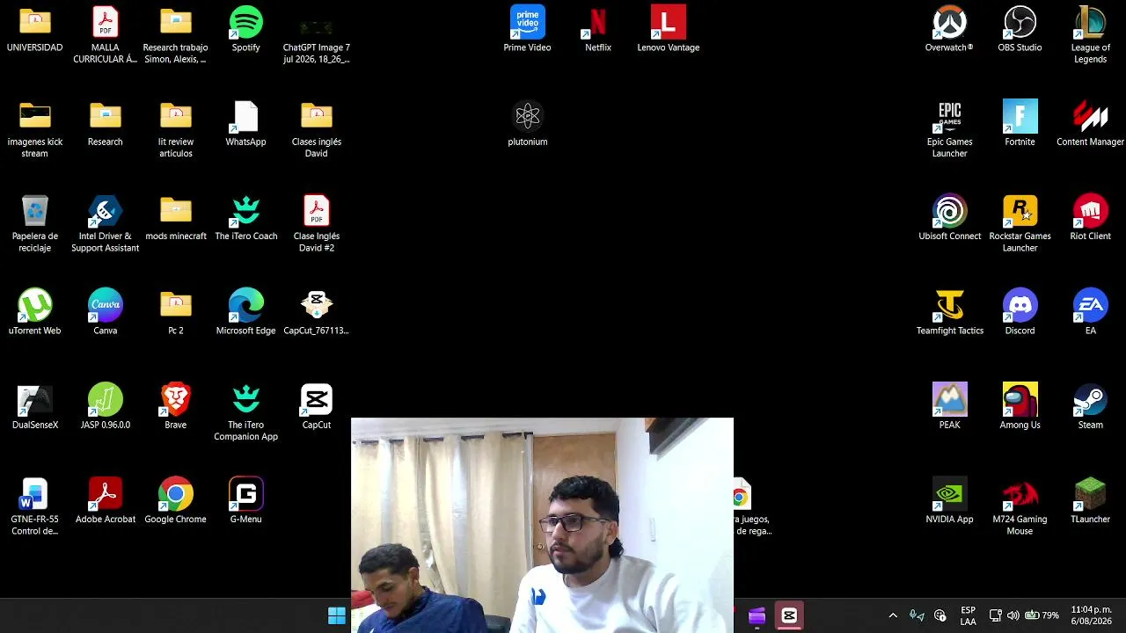Select the WhatsApp desktop file icon
1126x633 pixels.
click(x=246, y=116)
